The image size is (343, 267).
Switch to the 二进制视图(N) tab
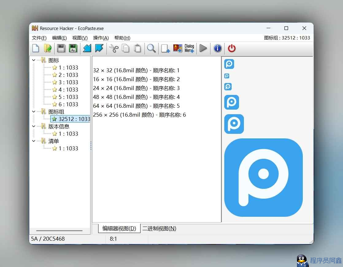point(159,228)
